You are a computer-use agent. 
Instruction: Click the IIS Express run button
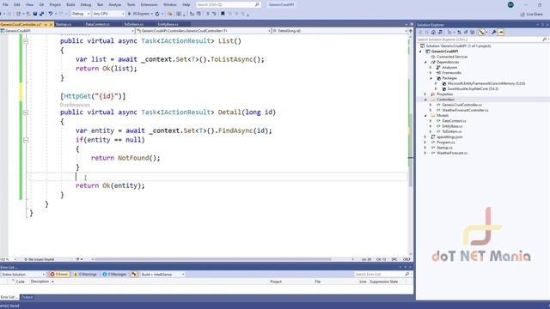click(x=140, y=14)
